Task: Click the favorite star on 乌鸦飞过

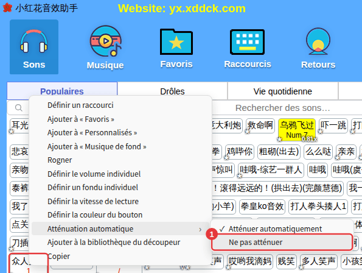Action: pos(280,140)
